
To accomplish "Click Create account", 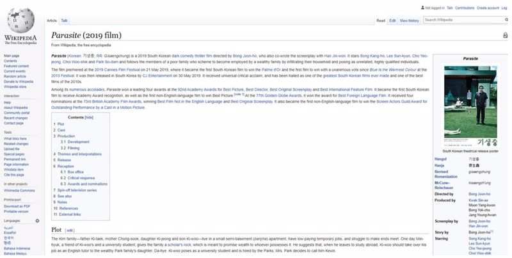I will coord(488,8).
